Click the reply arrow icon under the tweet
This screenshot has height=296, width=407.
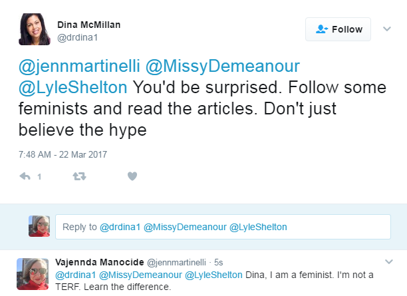coord(25,176)
